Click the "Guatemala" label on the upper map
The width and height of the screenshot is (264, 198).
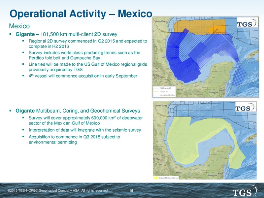coord(213,92)
